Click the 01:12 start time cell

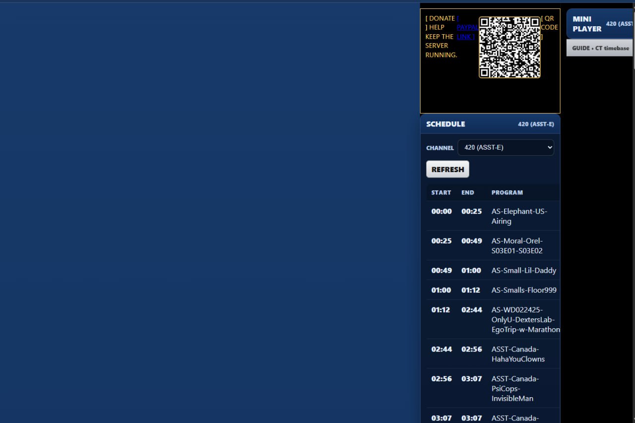coord(441,310)
